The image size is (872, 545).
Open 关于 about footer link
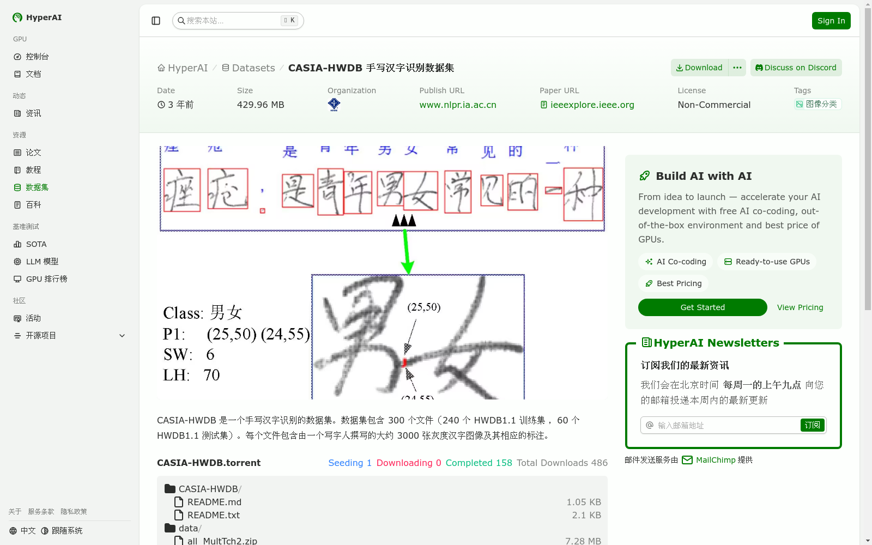tap(15, 512)
